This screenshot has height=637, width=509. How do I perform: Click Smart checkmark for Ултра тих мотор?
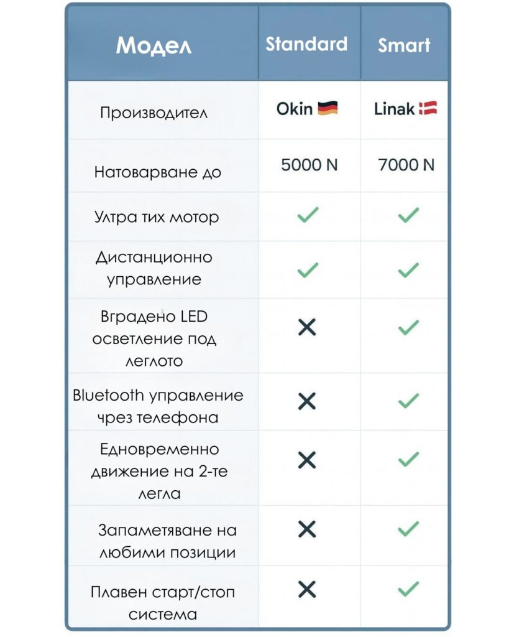(x=408, y=215)
